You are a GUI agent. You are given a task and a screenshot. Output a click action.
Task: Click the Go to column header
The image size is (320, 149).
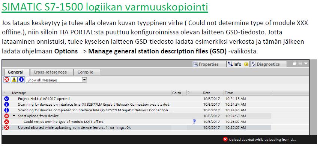coord(179,93)
